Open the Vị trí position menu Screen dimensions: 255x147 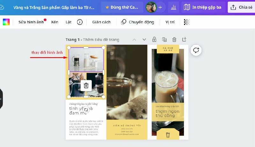click(170, 22)
